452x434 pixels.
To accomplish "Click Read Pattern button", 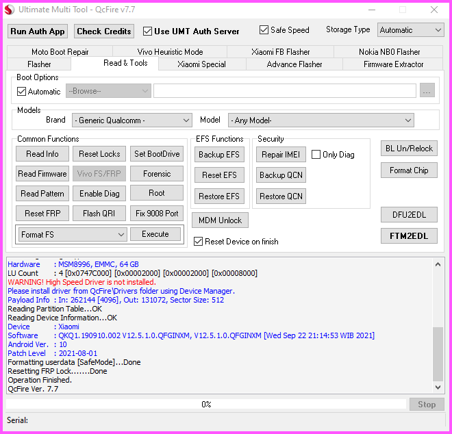I will click(42, 193).
